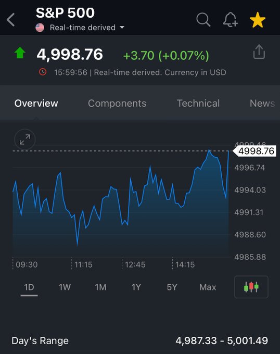This screenshot has height=354, width=280.
Task: Tap the +3.70 (+0.07%) change
Action: [166, 56]
